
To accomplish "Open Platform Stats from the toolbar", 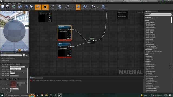I will tap(85, 7).
